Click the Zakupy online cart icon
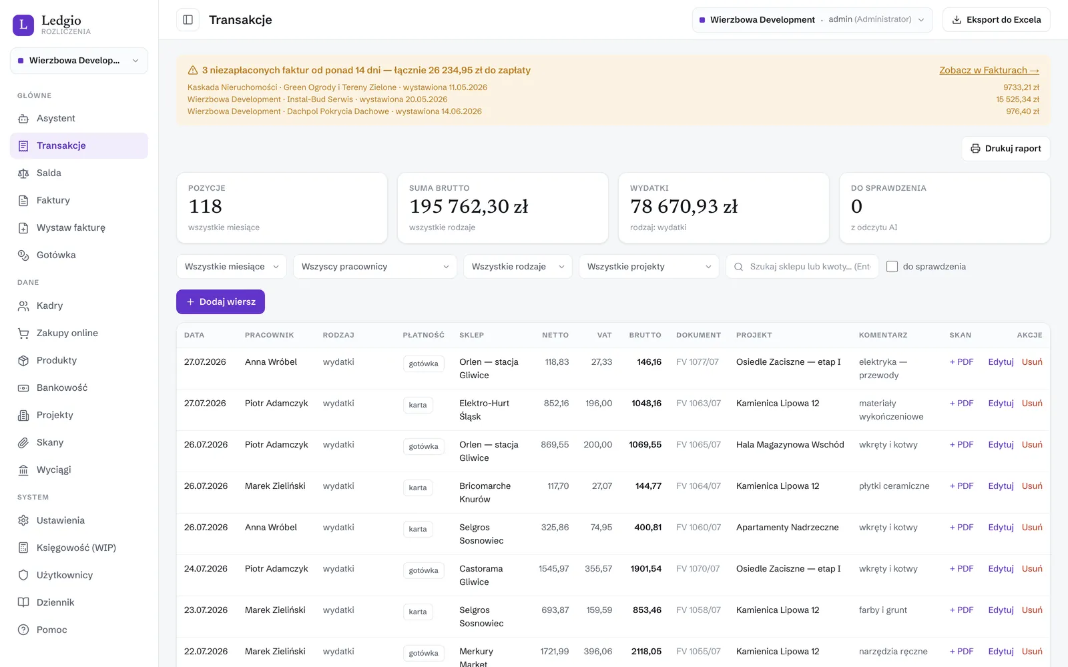The width and height of the screenshot is (1068, 667). coord(23,333)
